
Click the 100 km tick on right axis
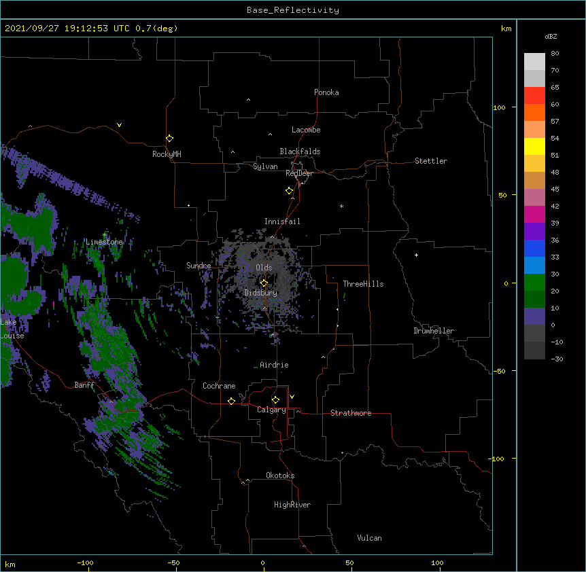pyautogui.click(x=499, y=107)
